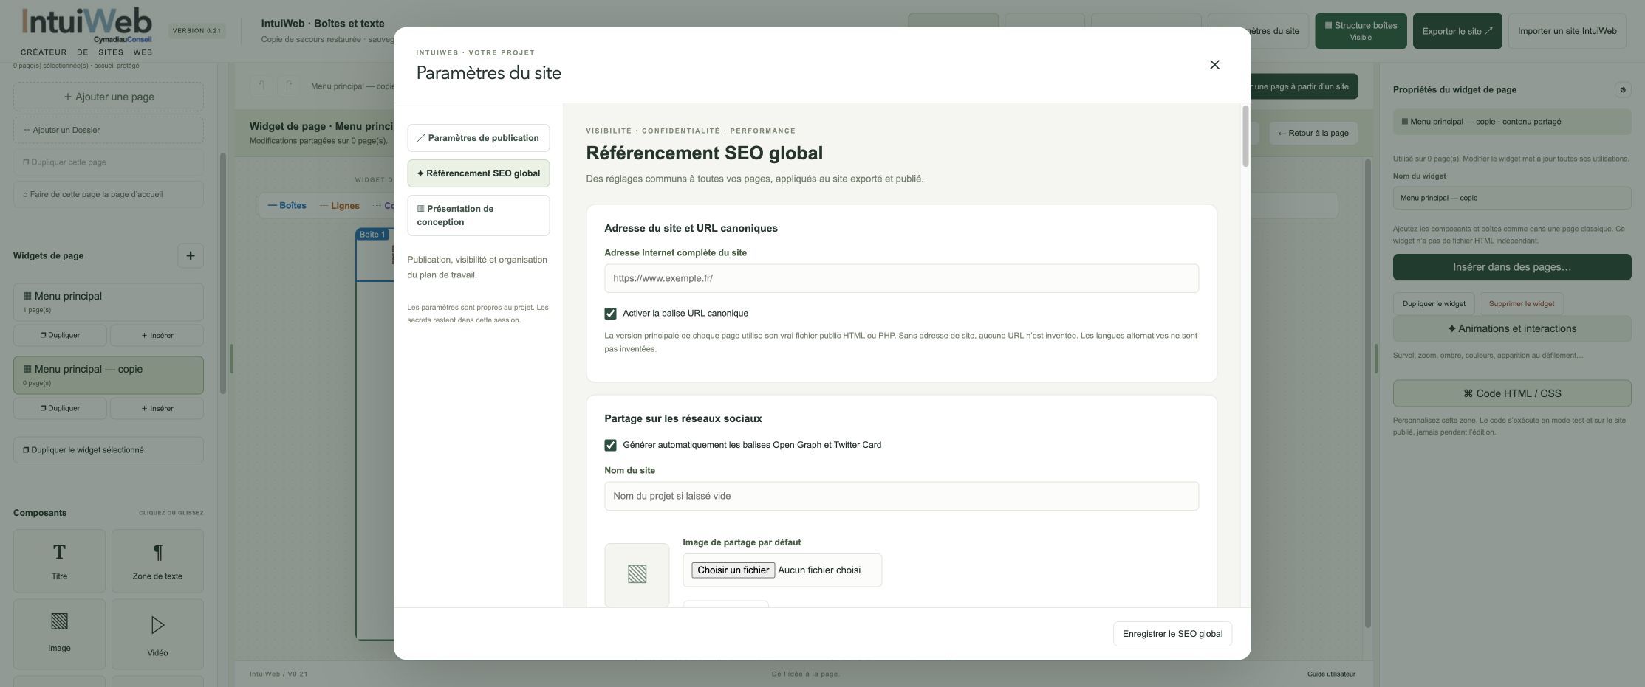Click the default share image placeholder thumbnail
This screenshot has width=1645, height=687.
tap(637, 575)
